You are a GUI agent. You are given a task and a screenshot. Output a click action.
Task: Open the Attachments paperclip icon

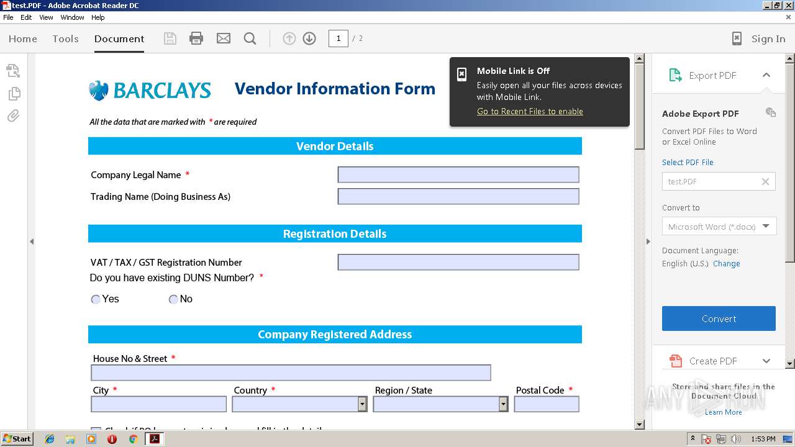coord(13,116)
